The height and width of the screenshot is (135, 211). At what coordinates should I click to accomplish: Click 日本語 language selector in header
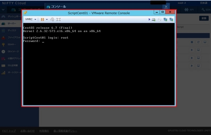[x=204, y=3]
